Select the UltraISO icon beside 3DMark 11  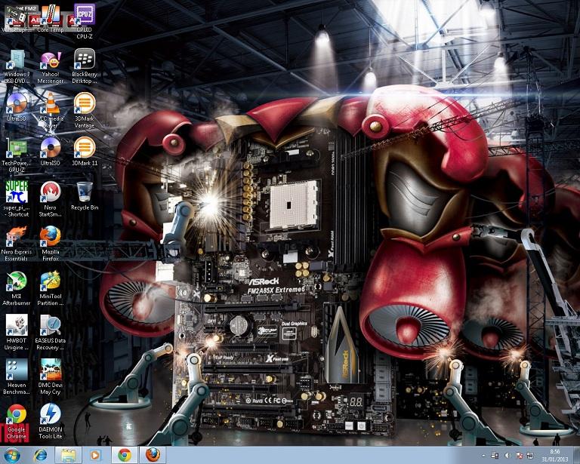tap(51, 152)
